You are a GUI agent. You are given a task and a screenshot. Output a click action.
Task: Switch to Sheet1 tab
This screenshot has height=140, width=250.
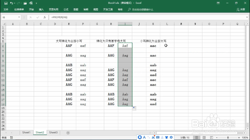(26, 133)
